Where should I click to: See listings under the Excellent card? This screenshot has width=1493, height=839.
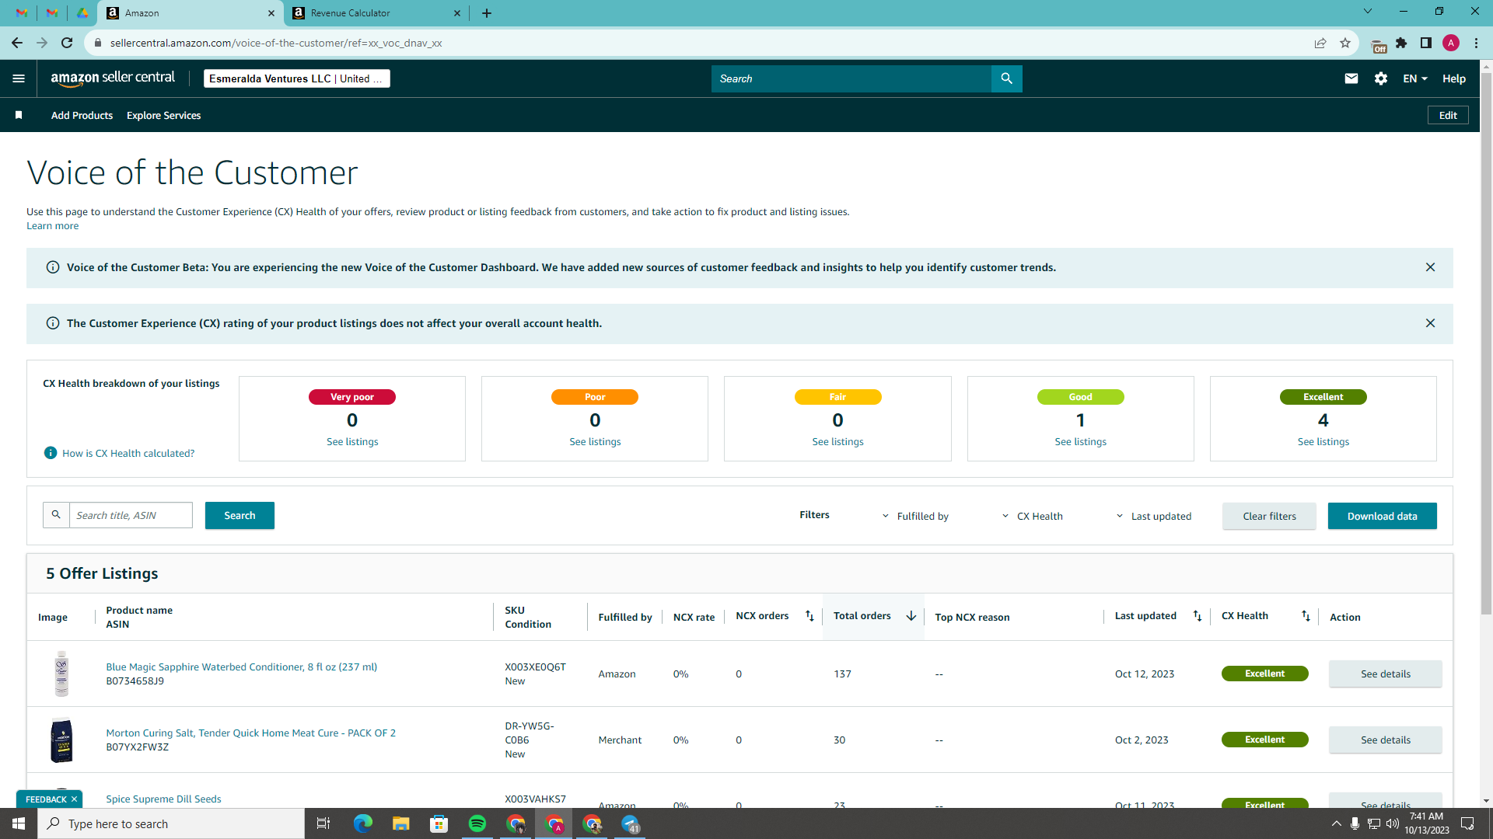click(1323, 441)
